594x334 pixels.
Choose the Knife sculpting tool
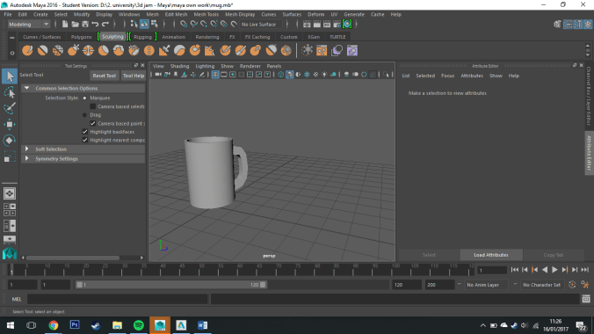pyautogui.click(x=225, y=50)
